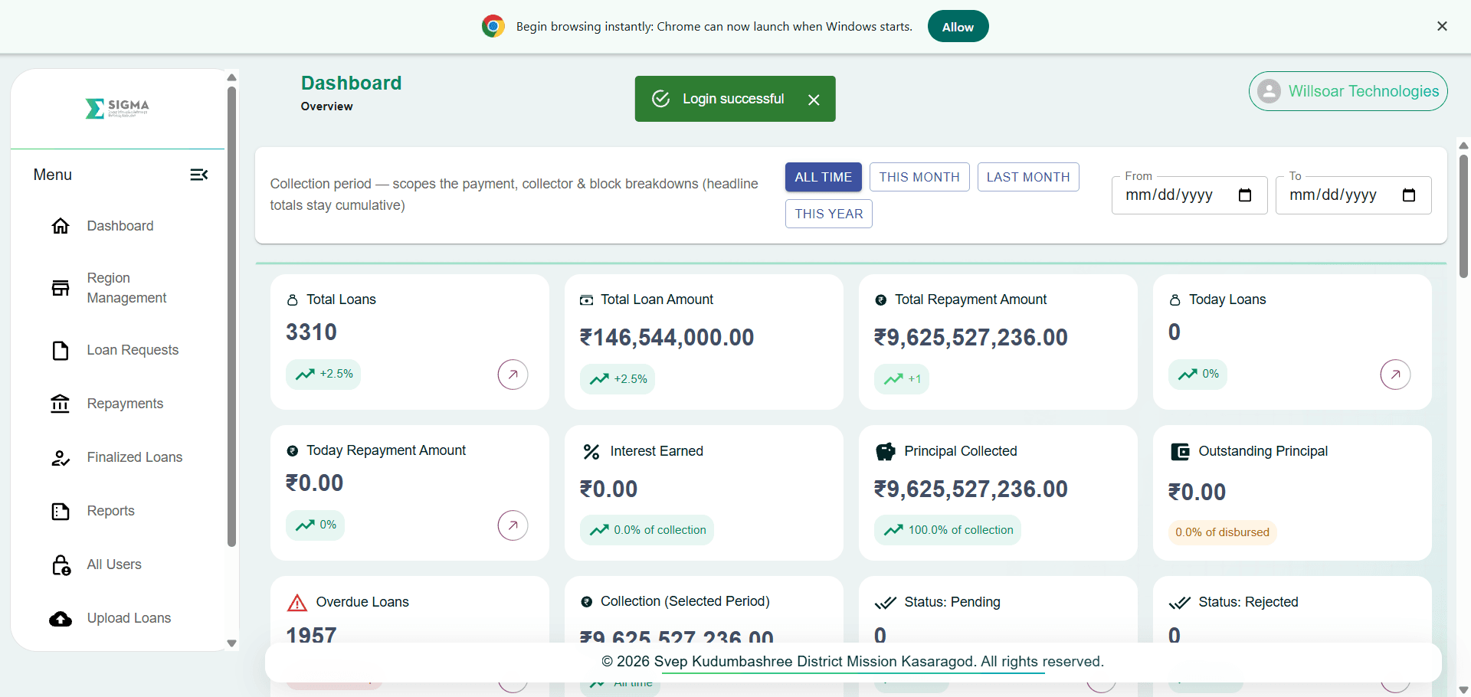The width and height of the screenshot is (1471, 697).
Task: Click the 100.0% of collection badge
Action: [x=948, y=530]
